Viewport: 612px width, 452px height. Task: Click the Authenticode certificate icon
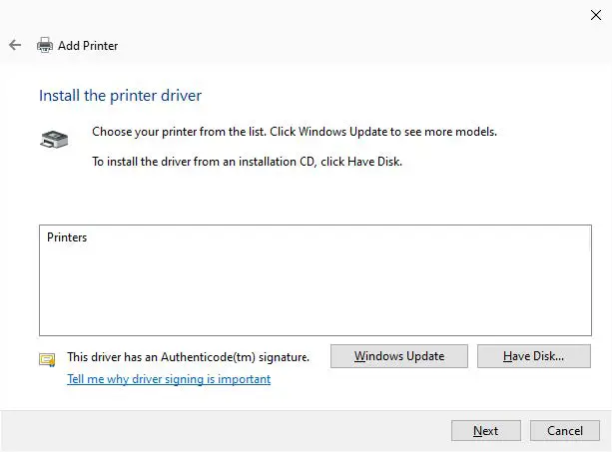click(47, 359)
